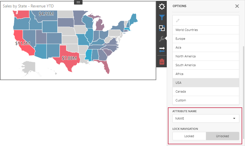This screenshot has width=245, height=146.
Task: Choose World Countries map
Action: pyautogui.click(x=206, y=30)
